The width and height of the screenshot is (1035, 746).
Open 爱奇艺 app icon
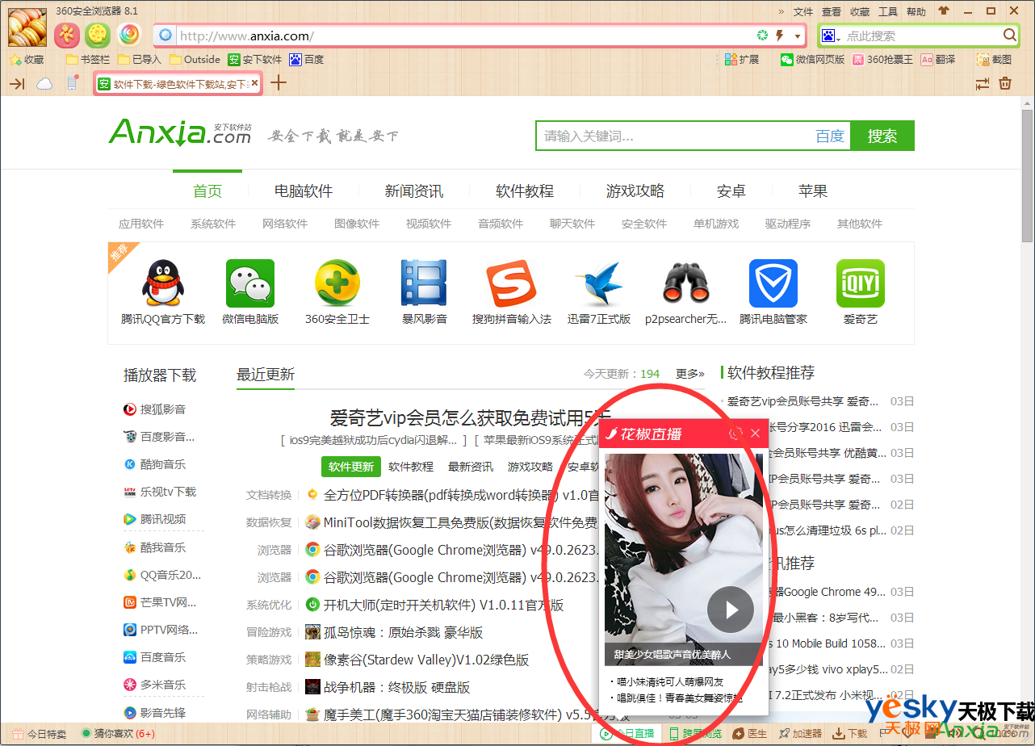[861, 283]
